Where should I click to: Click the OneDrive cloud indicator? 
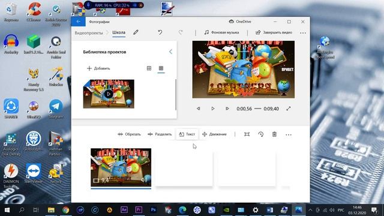pyautogui.click(x=240, y=22)
